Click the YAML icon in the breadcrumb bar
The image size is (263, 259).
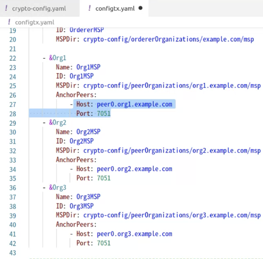(x=9, y=22)
